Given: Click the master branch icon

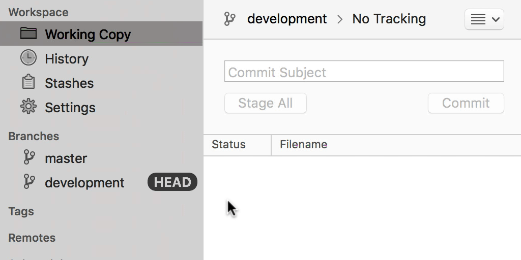Looking at the screenshot, I should point(30,157).
